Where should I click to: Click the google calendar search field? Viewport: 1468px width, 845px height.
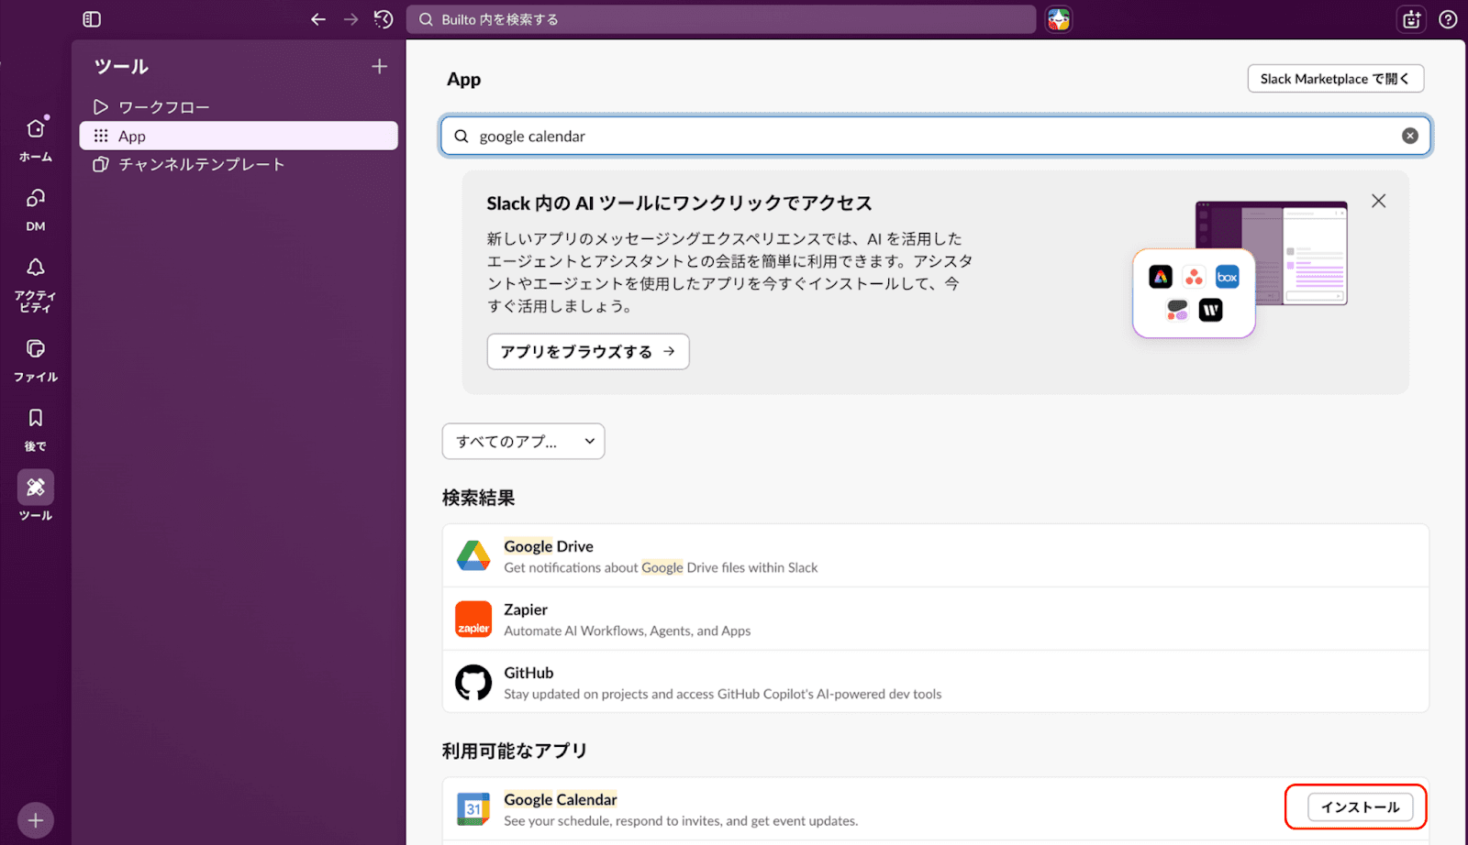(x=936, y=136)
